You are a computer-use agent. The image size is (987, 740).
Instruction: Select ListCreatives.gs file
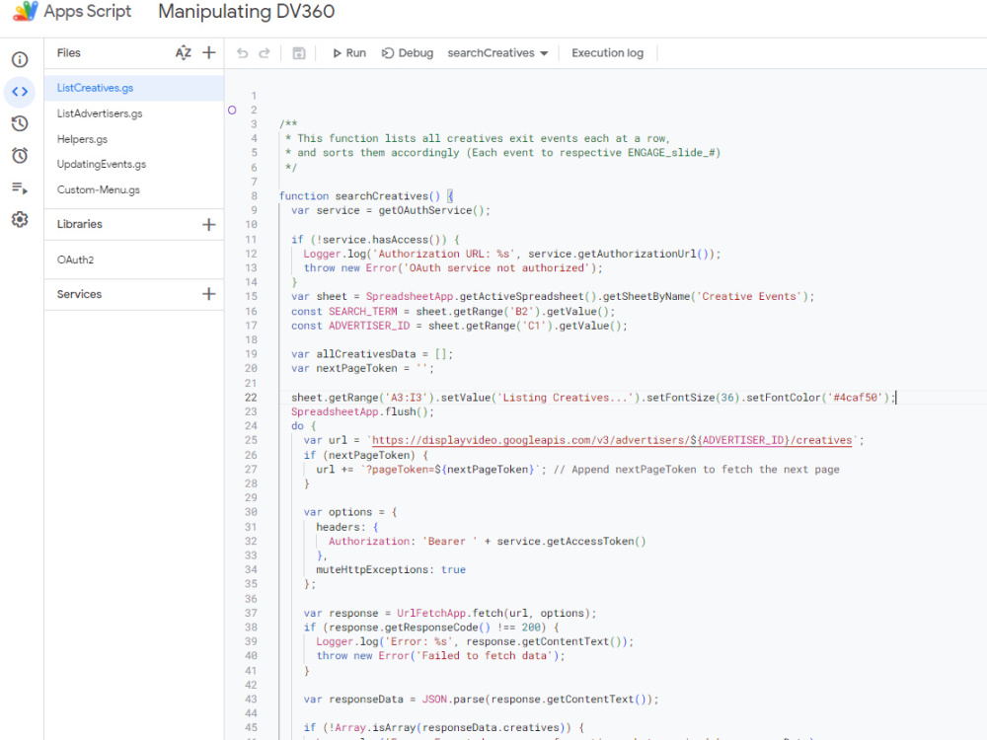tap(134, 88)
